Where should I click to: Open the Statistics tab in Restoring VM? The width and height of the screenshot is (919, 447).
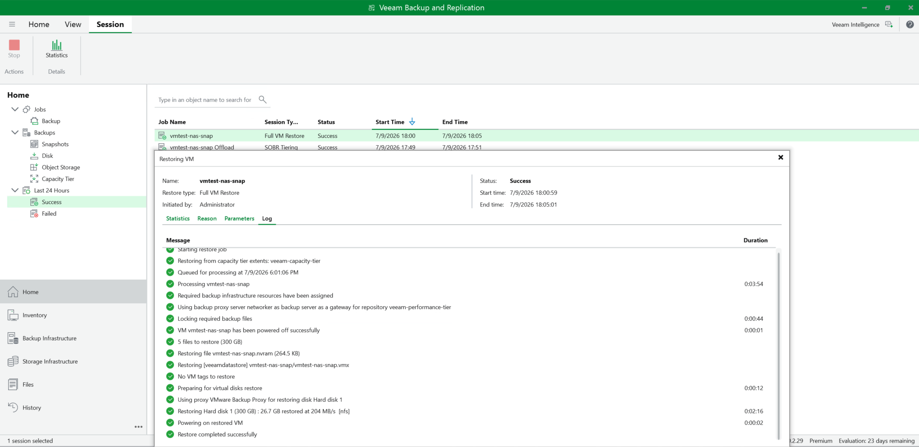click(x=178, y=218)
